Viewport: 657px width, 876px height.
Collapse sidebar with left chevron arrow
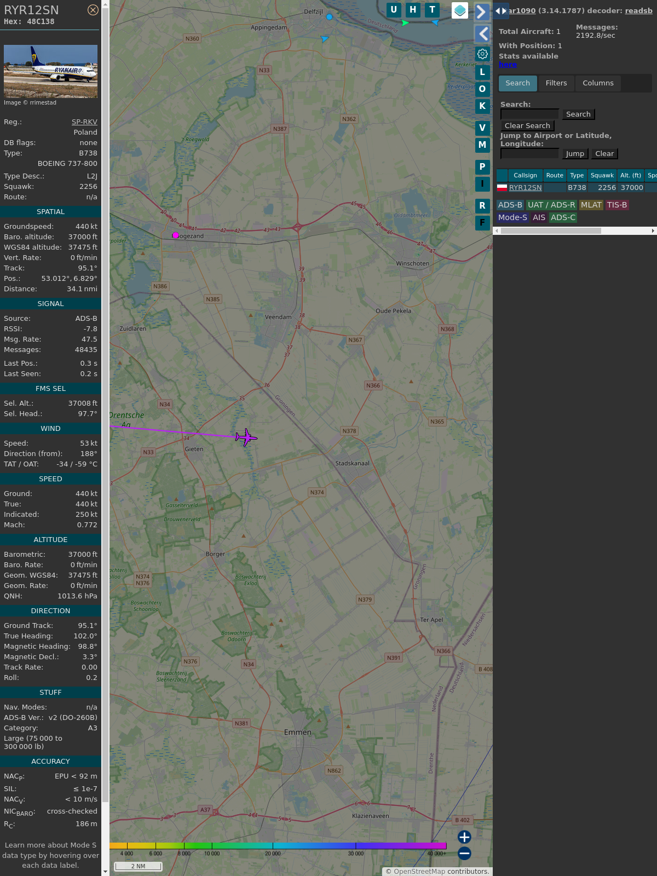(x=482, y=34)
